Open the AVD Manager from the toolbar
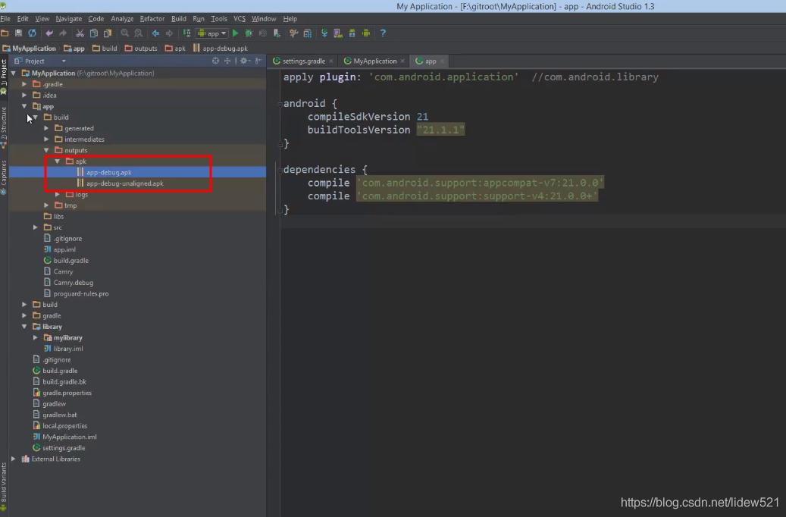This screenshot has height=517, width=786. point(339,33)
